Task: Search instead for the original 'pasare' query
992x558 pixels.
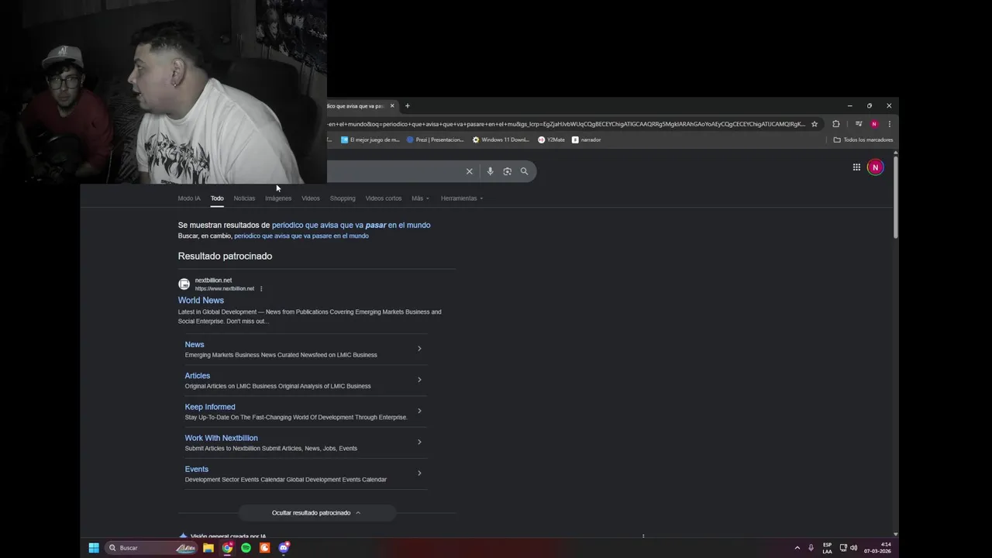Action: (301, 236)
